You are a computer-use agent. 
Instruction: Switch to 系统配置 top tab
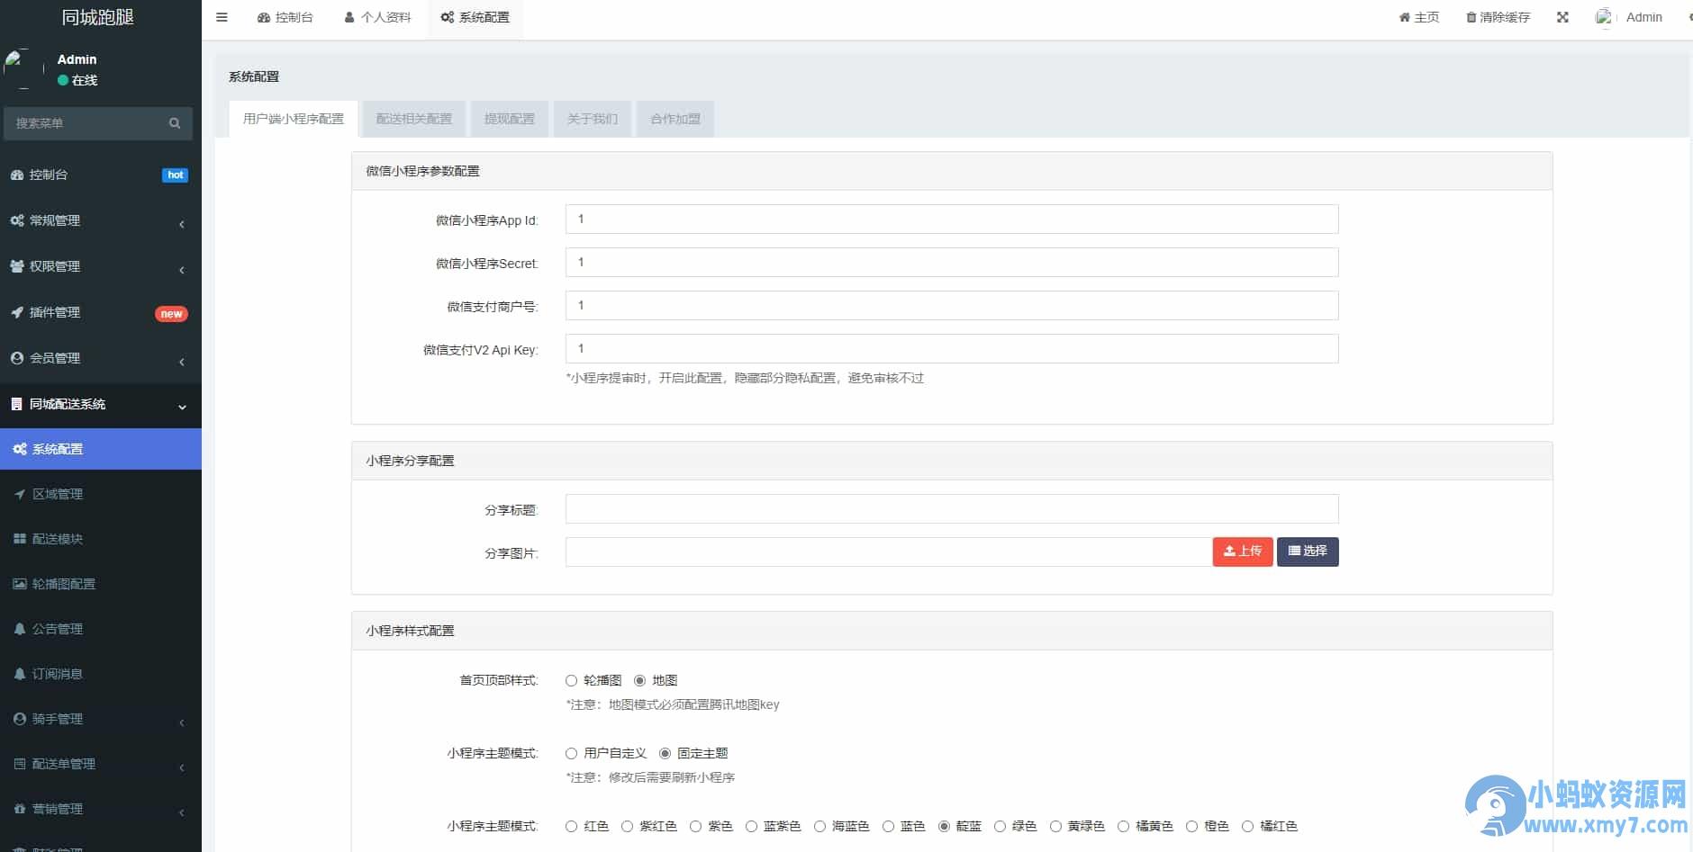475,17
